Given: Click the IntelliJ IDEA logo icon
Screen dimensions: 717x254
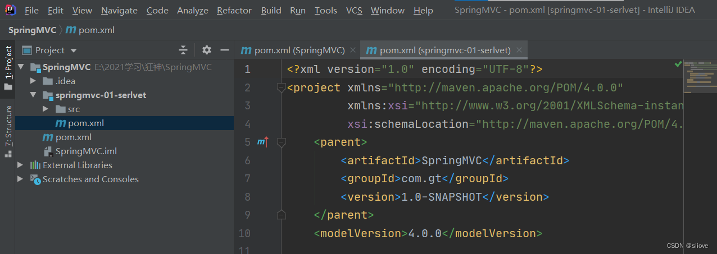Looking at the screenshot, I should pyautogui.click(x=11, y=10).
